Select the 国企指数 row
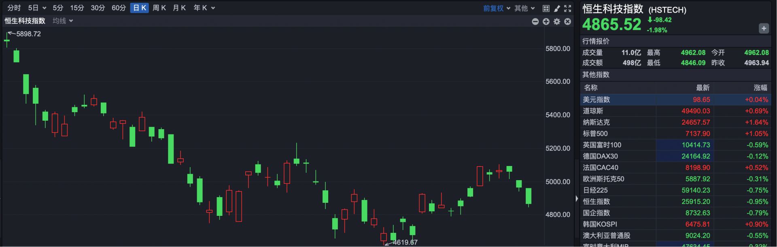 (675, 213)
